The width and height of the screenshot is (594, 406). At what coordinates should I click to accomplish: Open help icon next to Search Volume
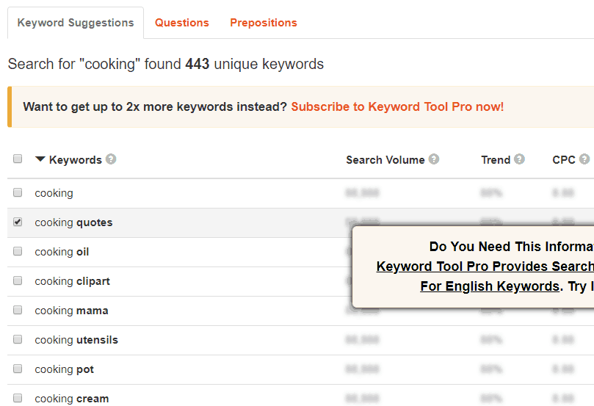click(x=434, y=159)
